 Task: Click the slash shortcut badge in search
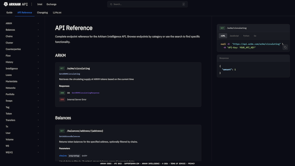coord(183,4)
